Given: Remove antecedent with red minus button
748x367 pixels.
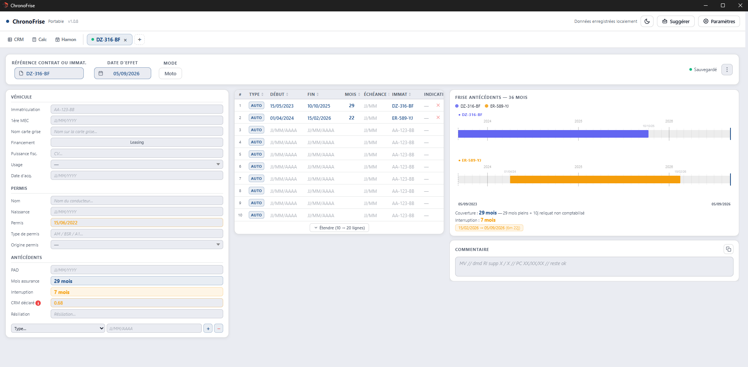Looking at the screenshot, I should (x=219, y=328).
